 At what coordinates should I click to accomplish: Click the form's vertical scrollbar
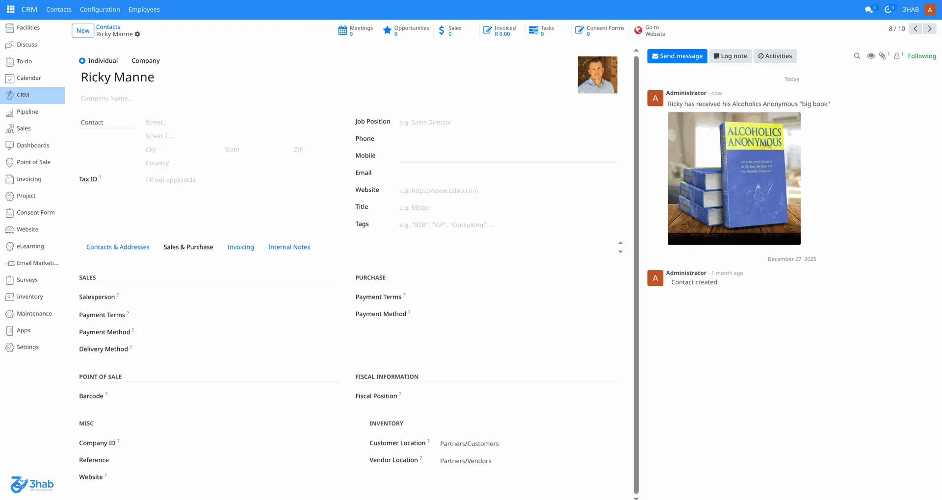click(x=636, y=275)
